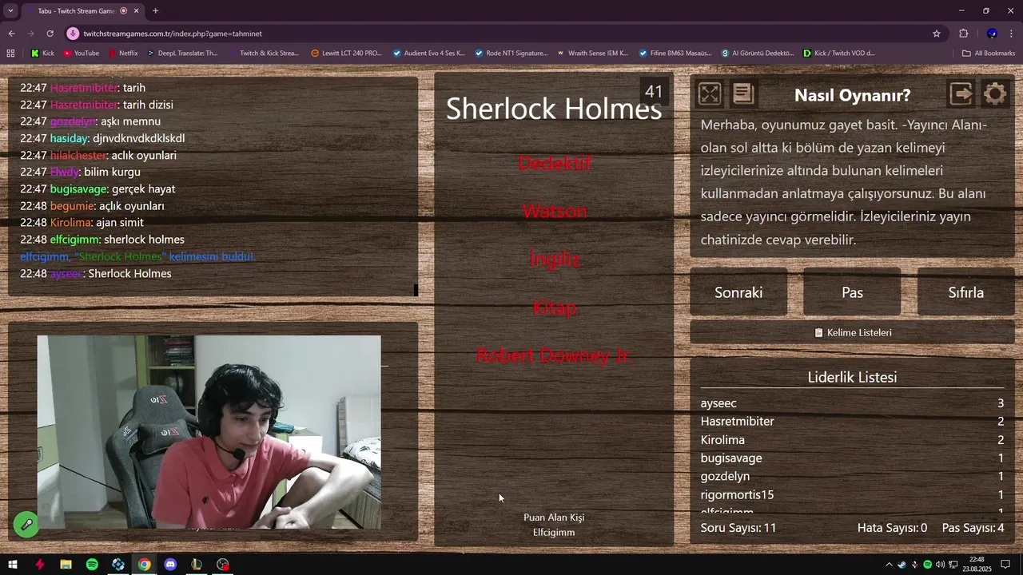This screenshot has width=1023, height=575.
Task: Click the site info microphone icon in address bar
Action: pyautogui.click(x=73, y=34)
